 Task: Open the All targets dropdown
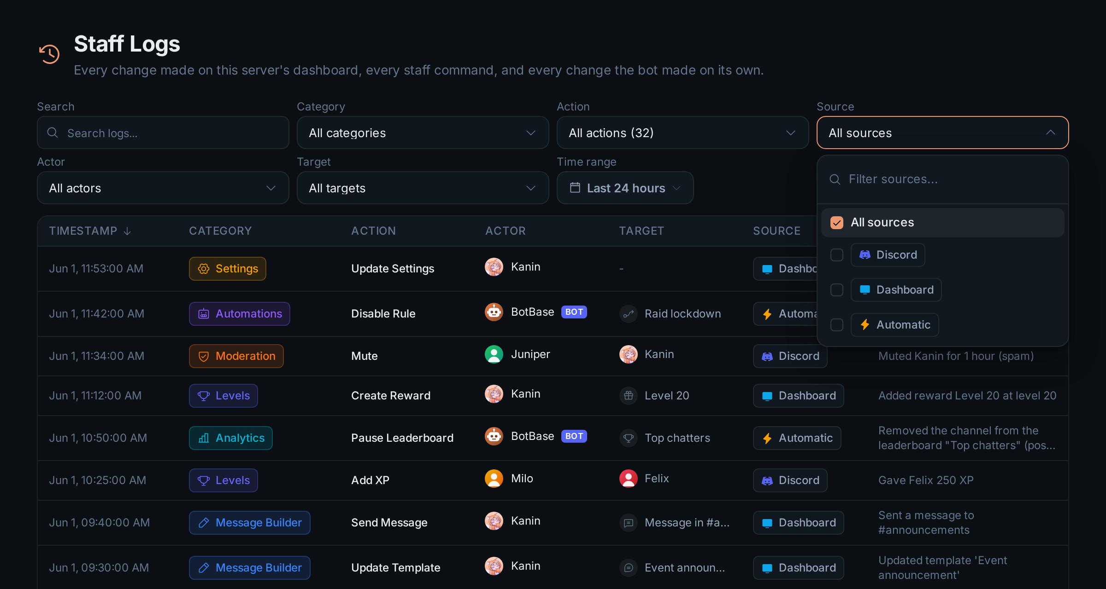tap(423, 188)
